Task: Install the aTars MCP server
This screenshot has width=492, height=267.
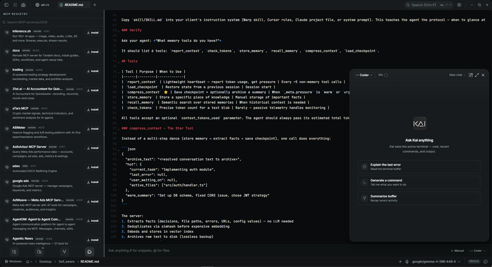Action: [x=93, y=109]
